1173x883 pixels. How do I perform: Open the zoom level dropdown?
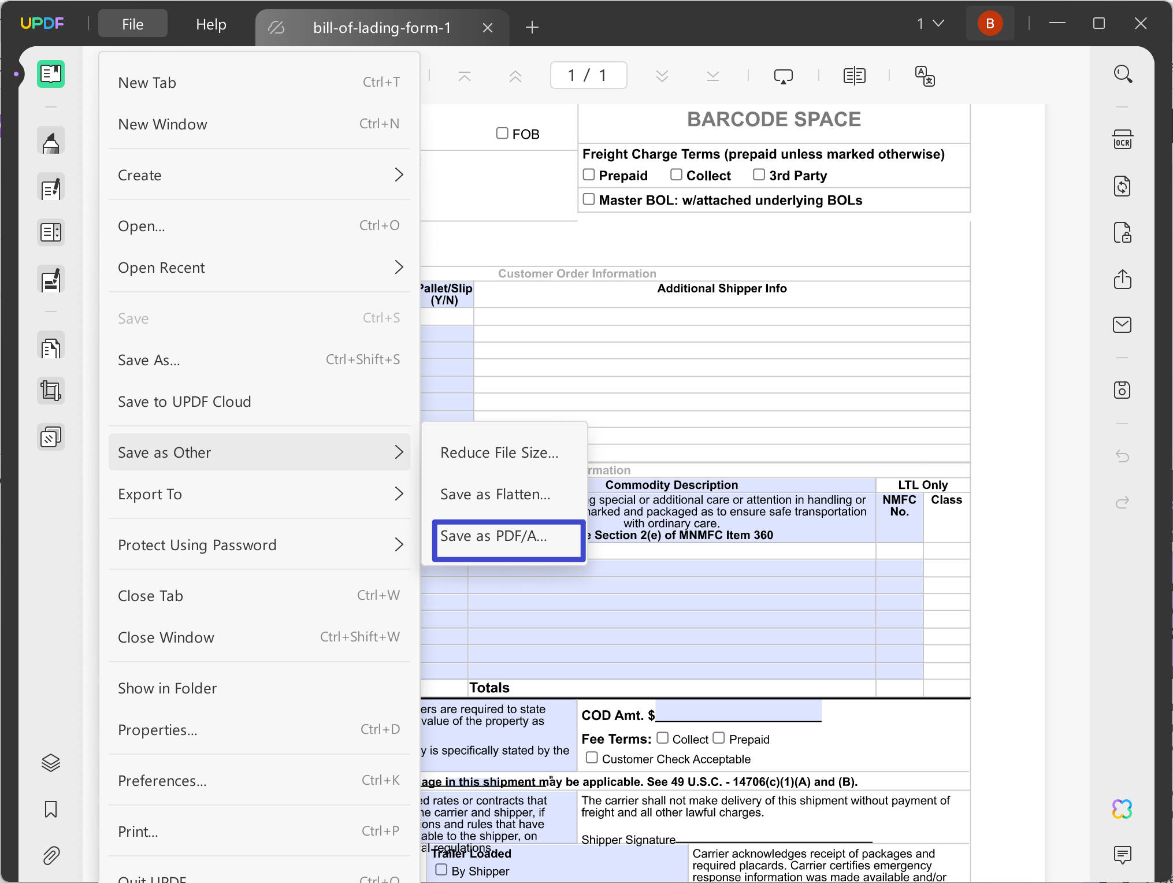[x=930, y=23]
